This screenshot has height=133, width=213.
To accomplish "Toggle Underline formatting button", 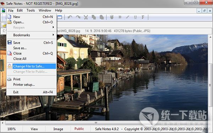I will click(x=135, y=17).
